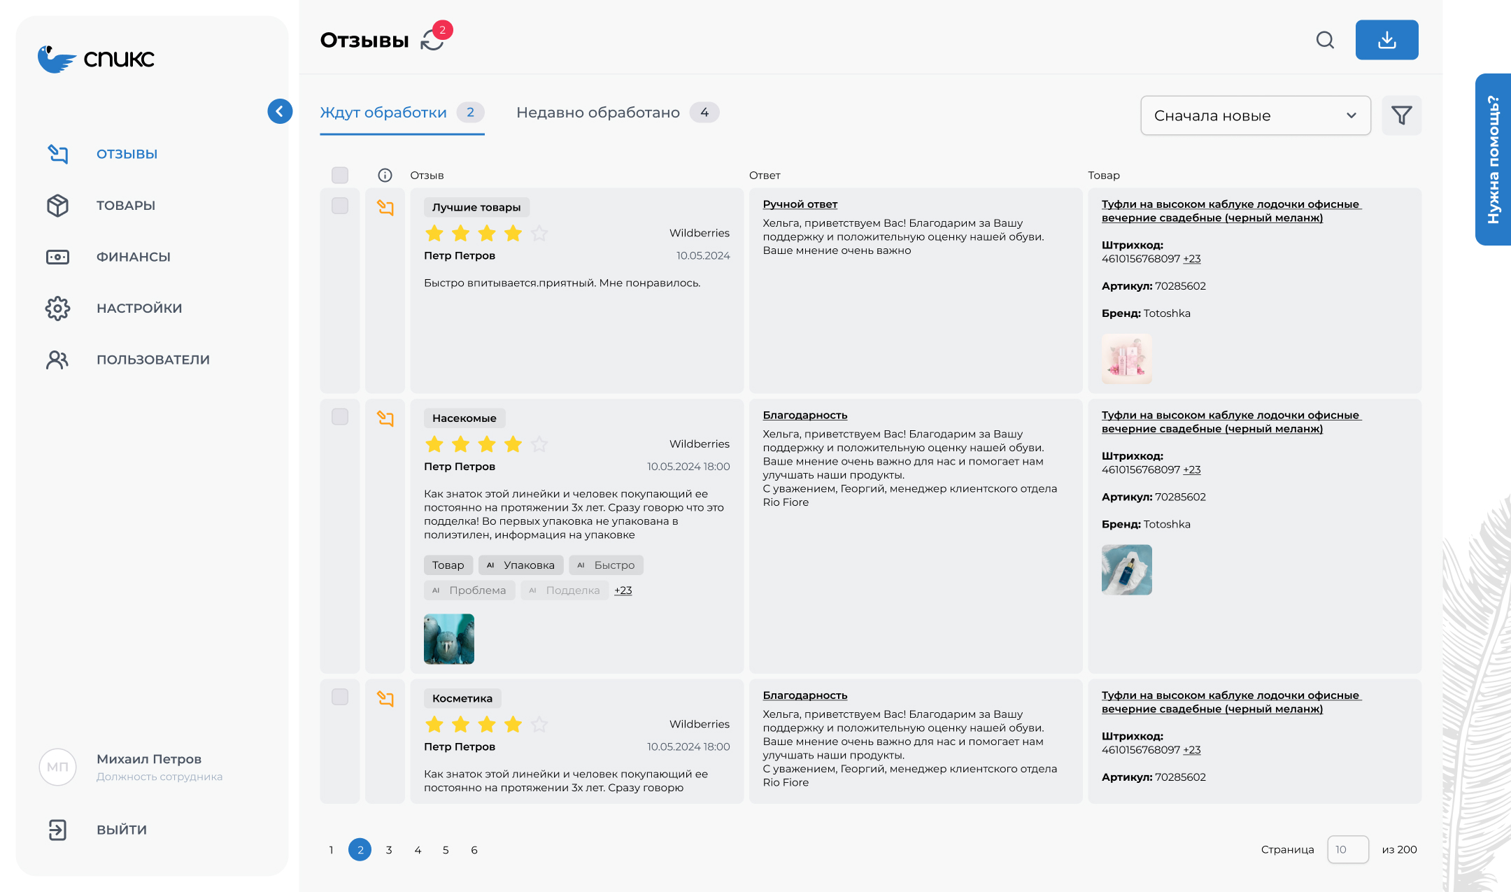Expand +23 barcodes in first product
This screenshot has height=892, width=1511.
coord(1191,259)
